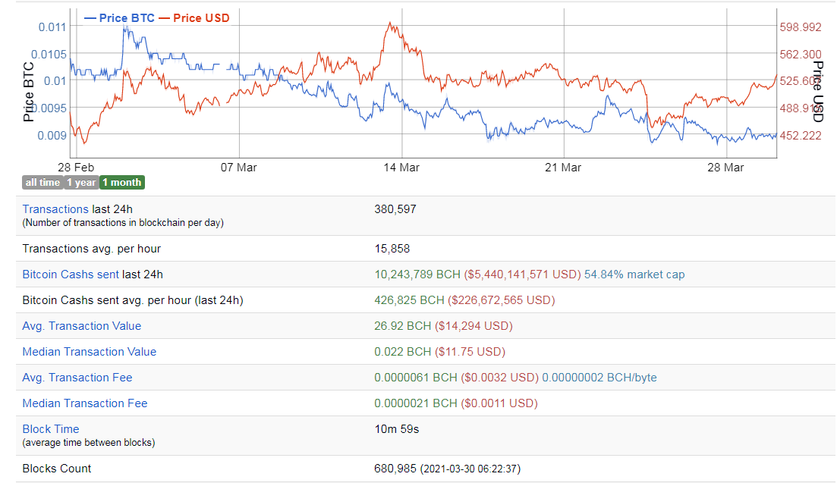Image resolution: width=837 pixels, height=483 pixels.
Task: Open the Block Time link
Action: (x=51, y=429)
